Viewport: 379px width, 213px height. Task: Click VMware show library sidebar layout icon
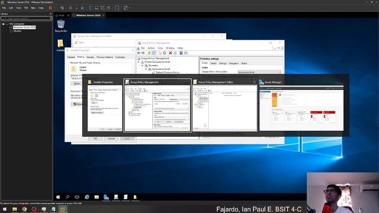coord(91,8)
